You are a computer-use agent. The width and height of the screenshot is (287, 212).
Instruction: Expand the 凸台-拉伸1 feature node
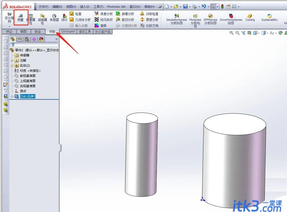[12, 96]
